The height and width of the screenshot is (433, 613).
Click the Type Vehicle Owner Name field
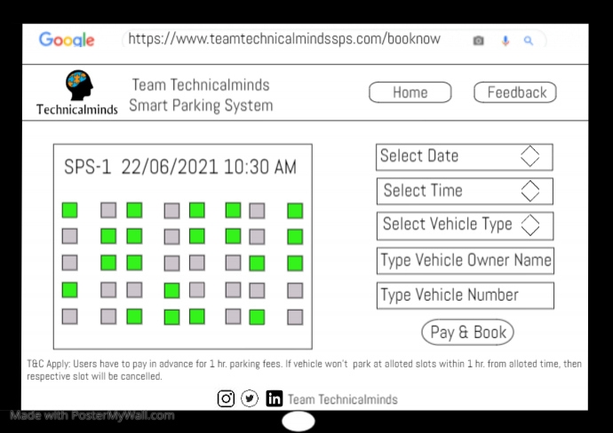point(465,261)
